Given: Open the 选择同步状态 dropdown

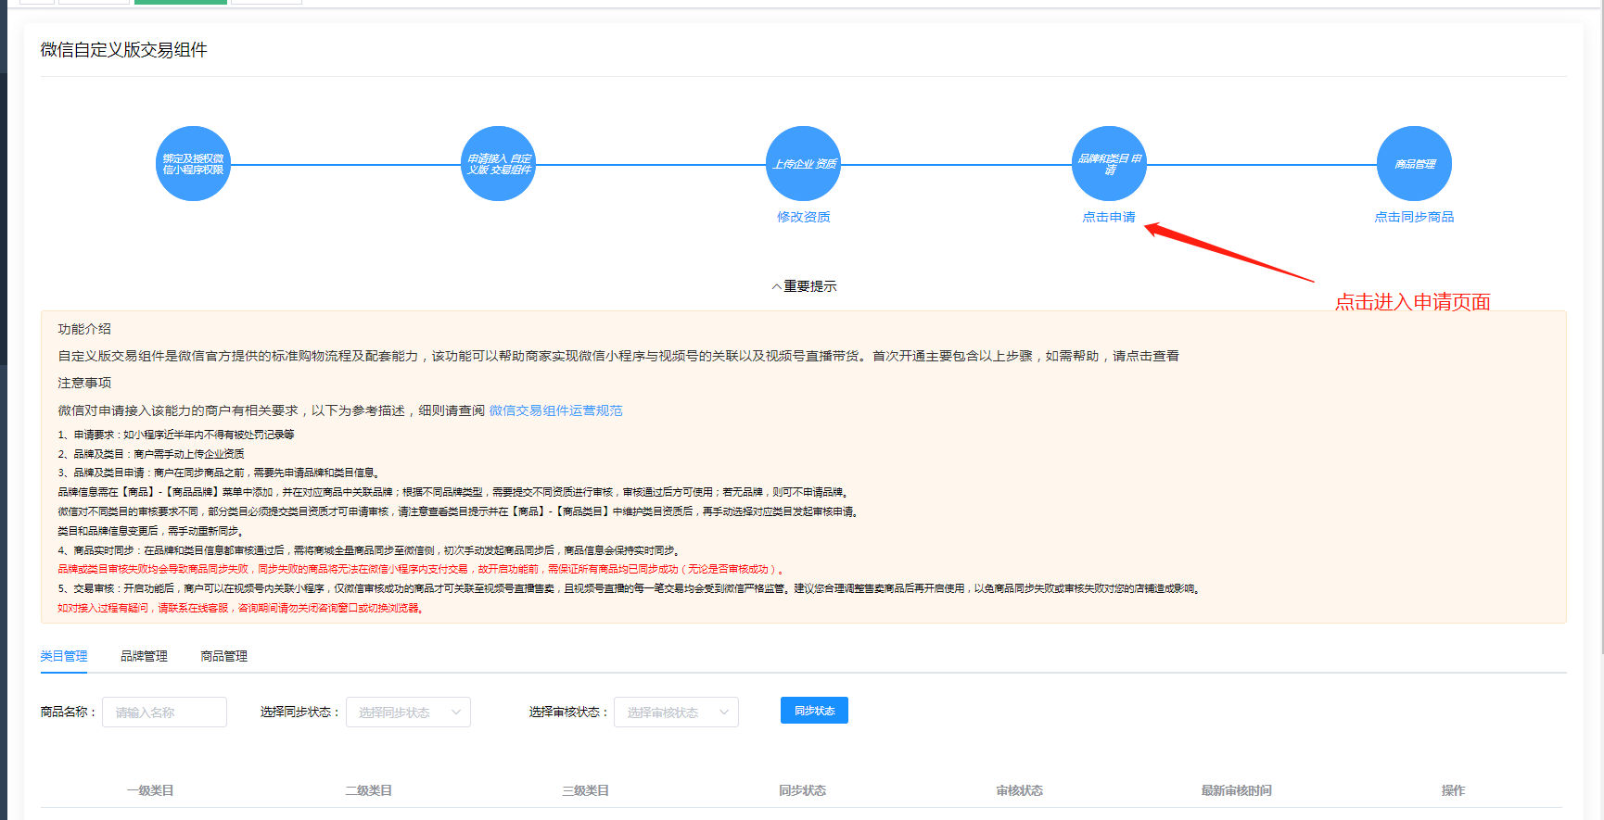Looking at the screenshot, I should [408, 713].
